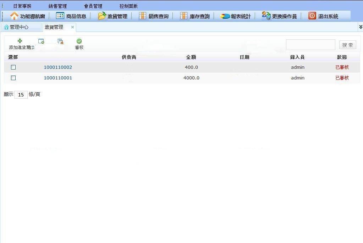Click the toolbar drag grip handle
The image size is (363, 243).
click(2, 16)
